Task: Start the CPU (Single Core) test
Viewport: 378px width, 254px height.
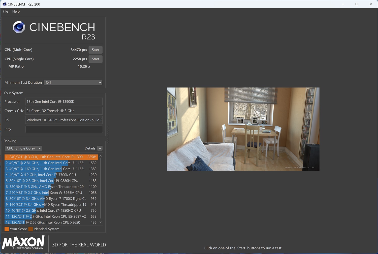Action: tap(96, 59)
